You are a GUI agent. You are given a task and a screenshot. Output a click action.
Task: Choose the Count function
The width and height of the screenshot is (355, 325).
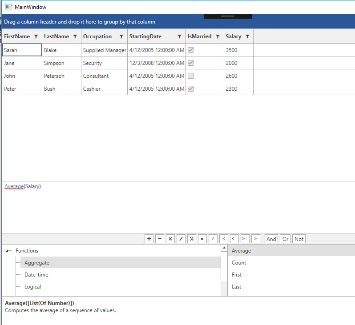[291, 263]
